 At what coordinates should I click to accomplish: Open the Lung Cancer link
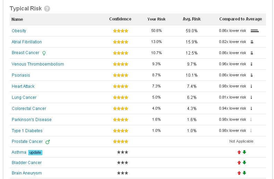coord(24,97)
